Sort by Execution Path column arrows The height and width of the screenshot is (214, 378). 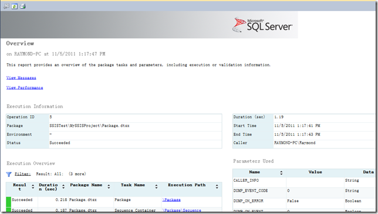(x=217, y=187)
